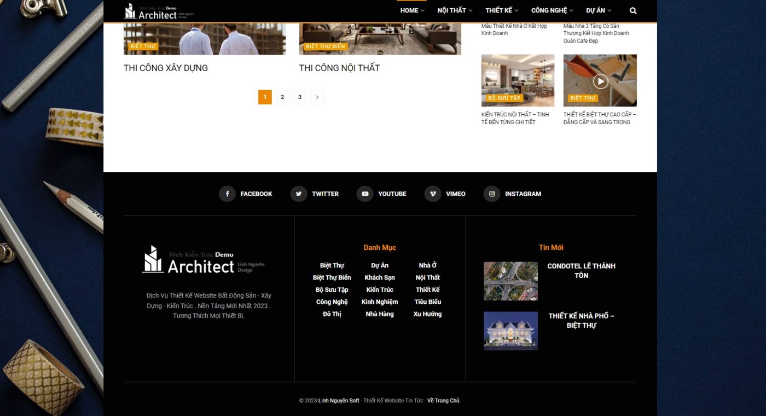This screenshot has width=766, height=416.
Task: Open the THIẾT KẾ menu item
Action: (x=502, y=10)
